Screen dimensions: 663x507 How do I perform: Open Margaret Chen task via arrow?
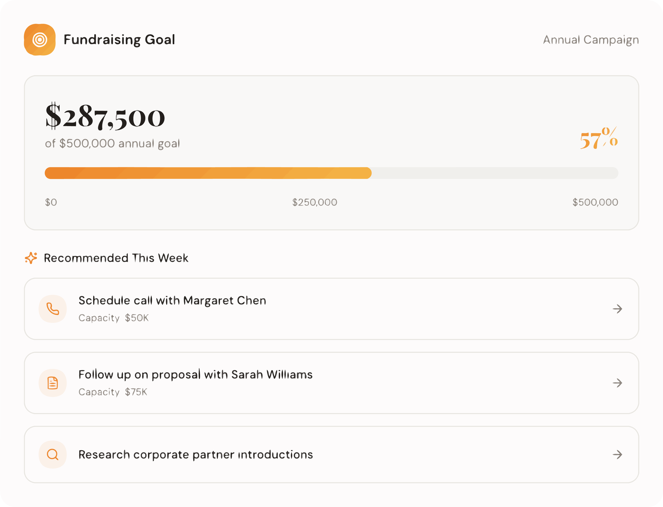[x=617, y=309]
